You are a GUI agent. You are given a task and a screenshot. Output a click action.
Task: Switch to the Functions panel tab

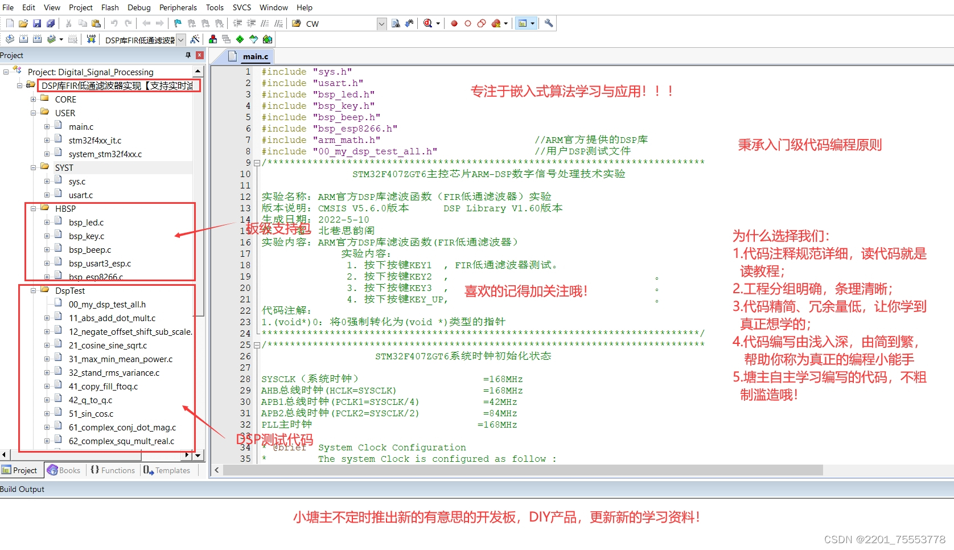113,470
